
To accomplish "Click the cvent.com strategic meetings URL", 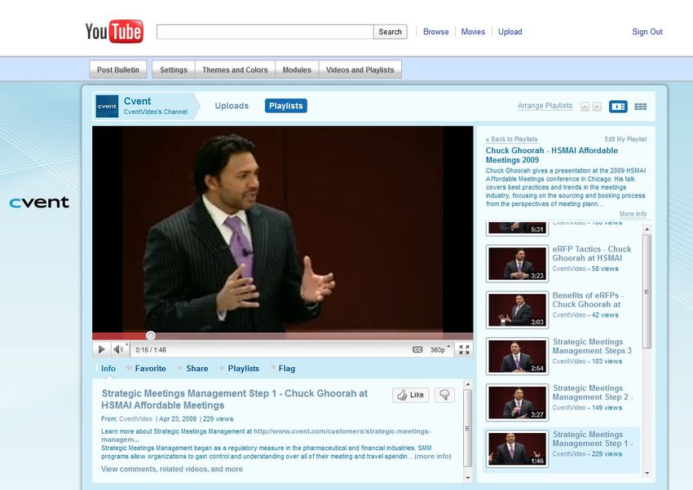I will (x=266, y=435).
